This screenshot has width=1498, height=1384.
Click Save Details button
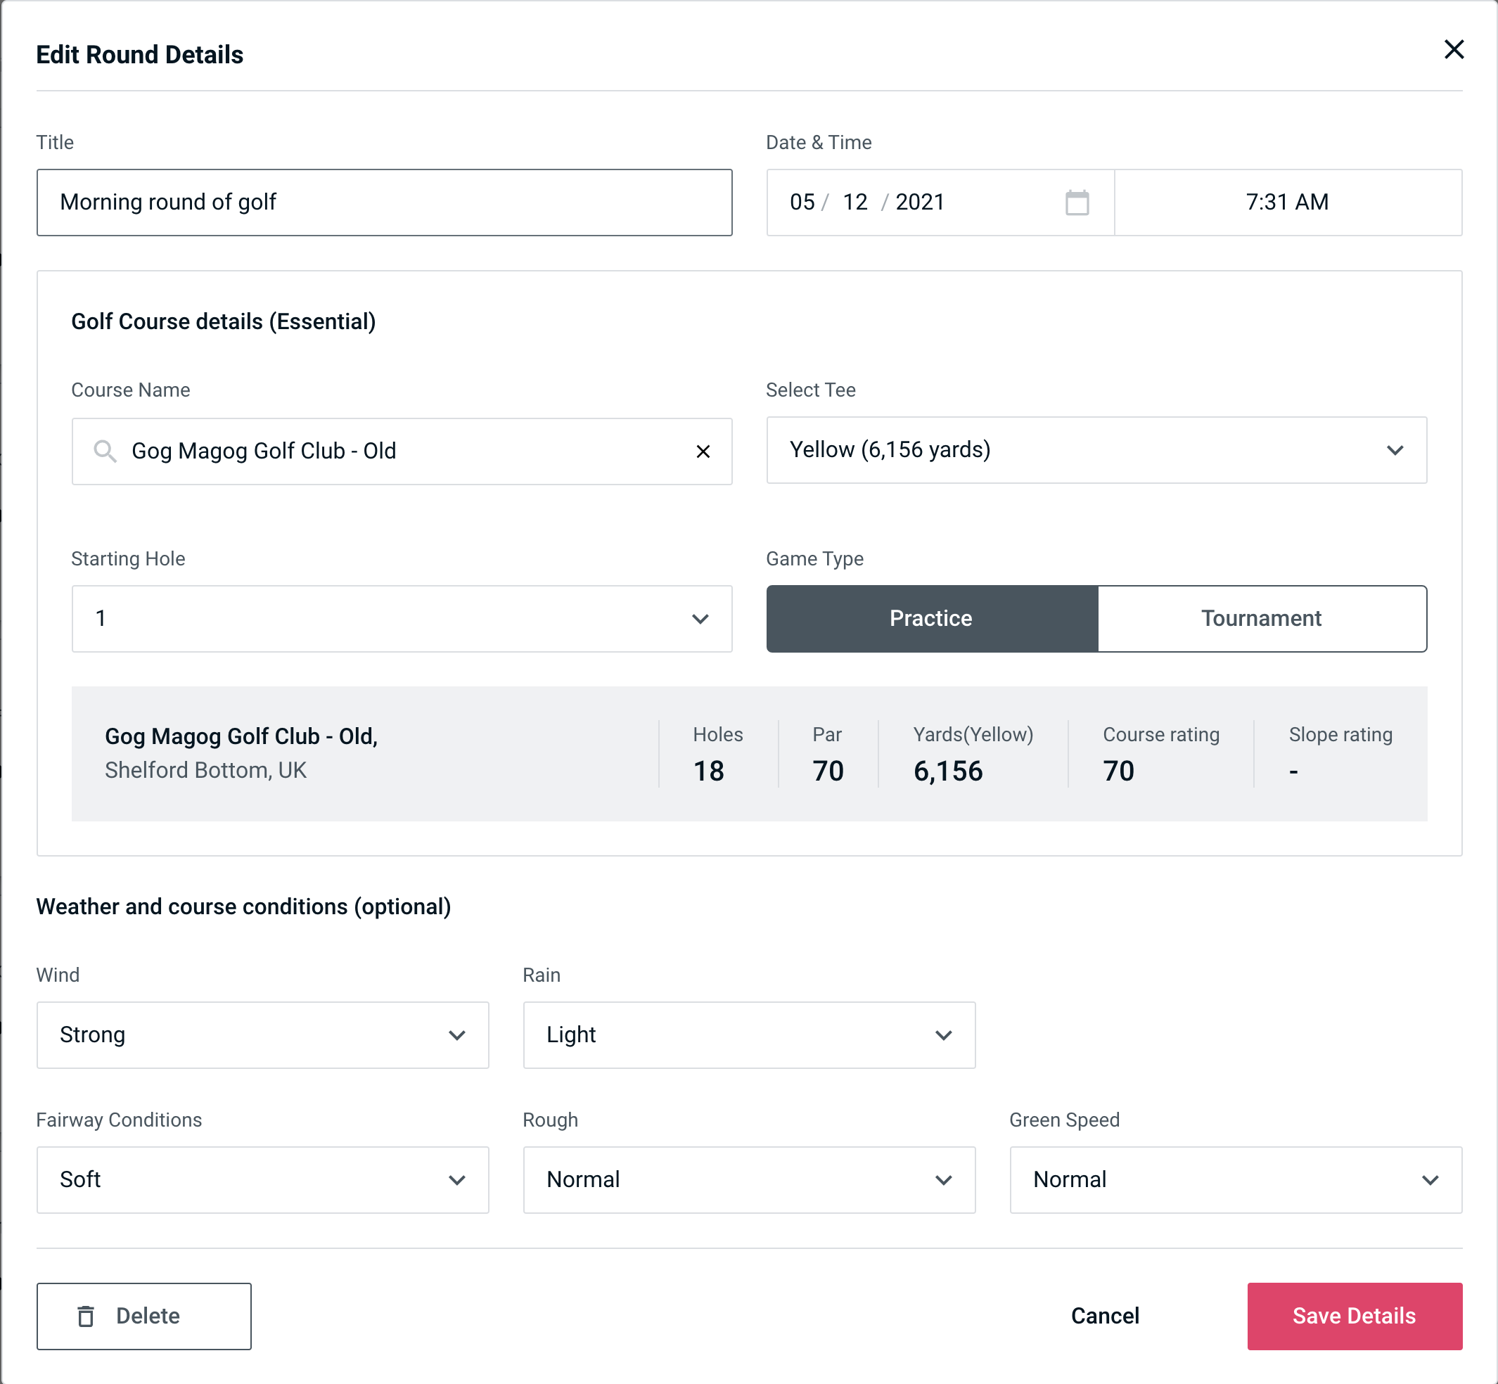click(x=1353, y=1315)
